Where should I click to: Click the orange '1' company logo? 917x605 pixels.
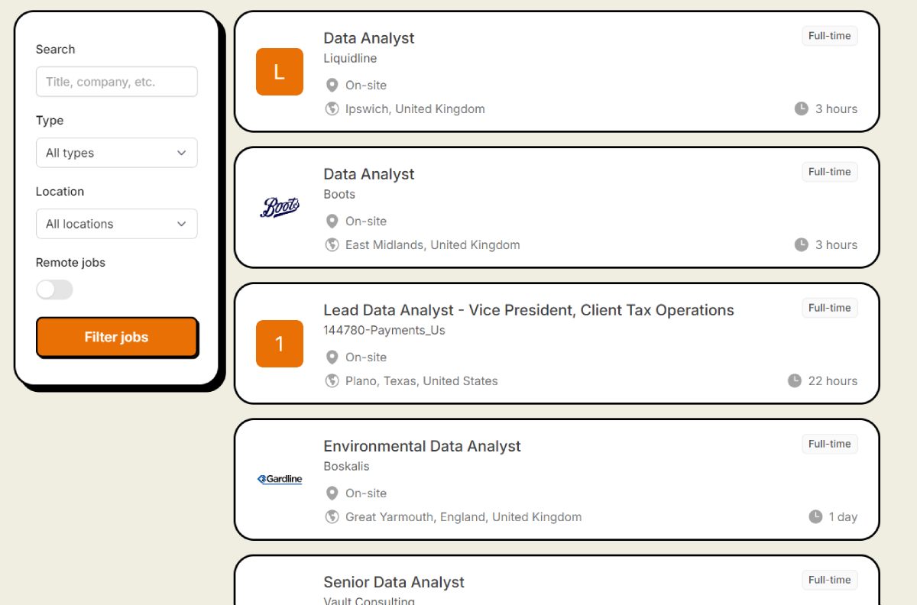[280, 344]
